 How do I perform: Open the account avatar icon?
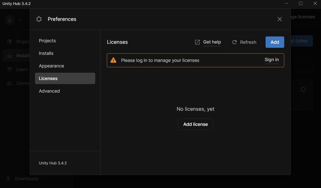[x=9, y=20]
